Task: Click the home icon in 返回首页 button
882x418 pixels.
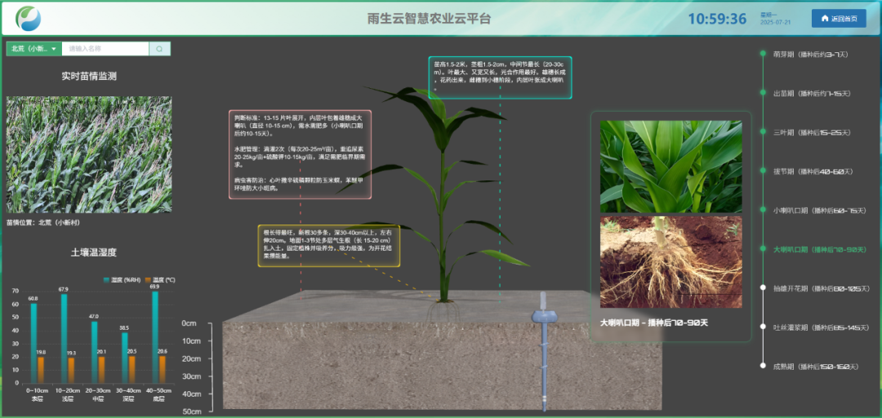Action: 825,19
